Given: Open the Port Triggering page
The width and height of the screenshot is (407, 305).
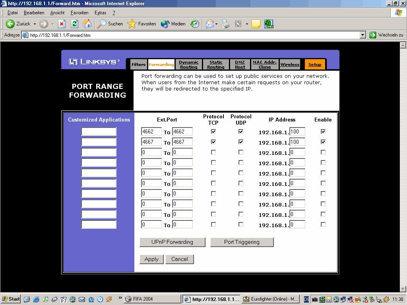Looking at the screenshot, I should 242,242.
